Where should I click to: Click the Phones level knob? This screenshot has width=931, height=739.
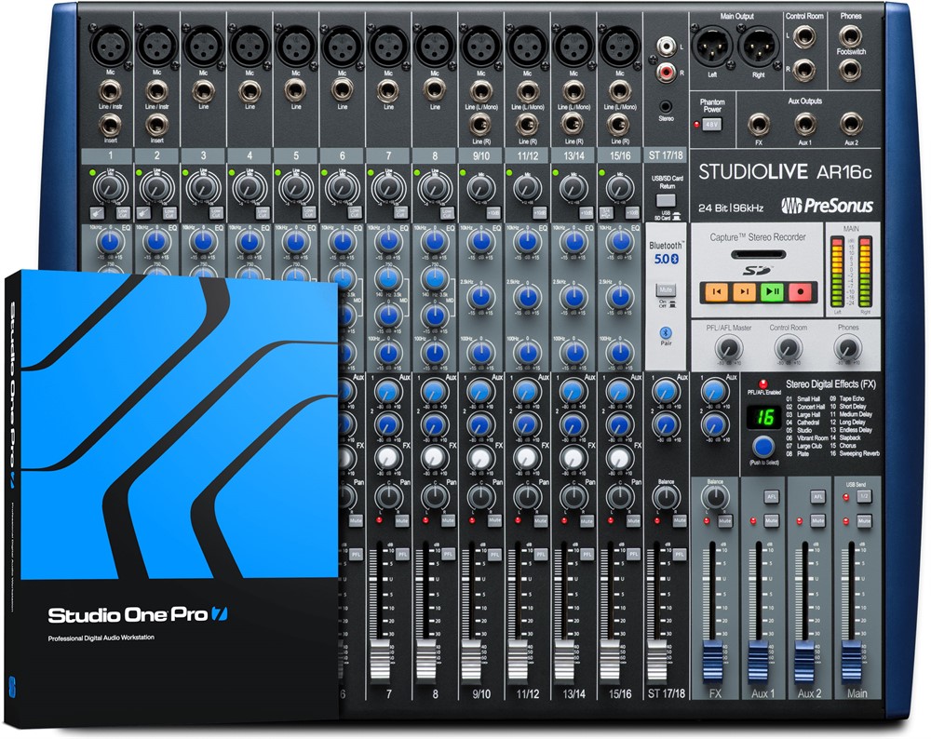click(846, 348)
